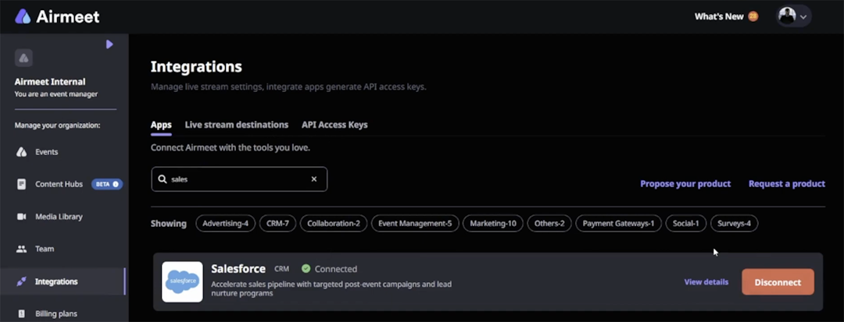Click the Salesforce cloud logo
Image resolution: width=844 pixels, height=322 pixels.
(182, 281)
